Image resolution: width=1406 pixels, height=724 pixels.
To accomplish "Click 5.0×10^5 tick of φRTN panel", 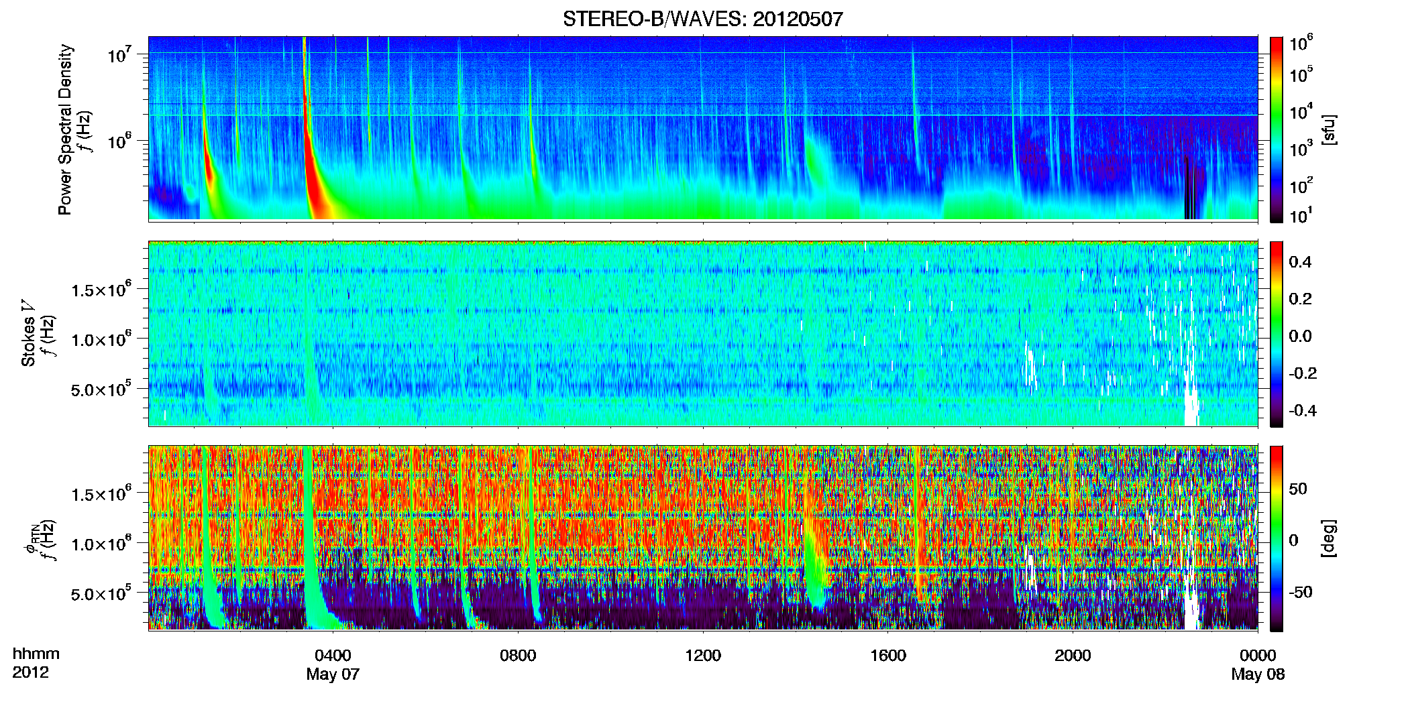I will pyautogui.click(x=101, y=593).
